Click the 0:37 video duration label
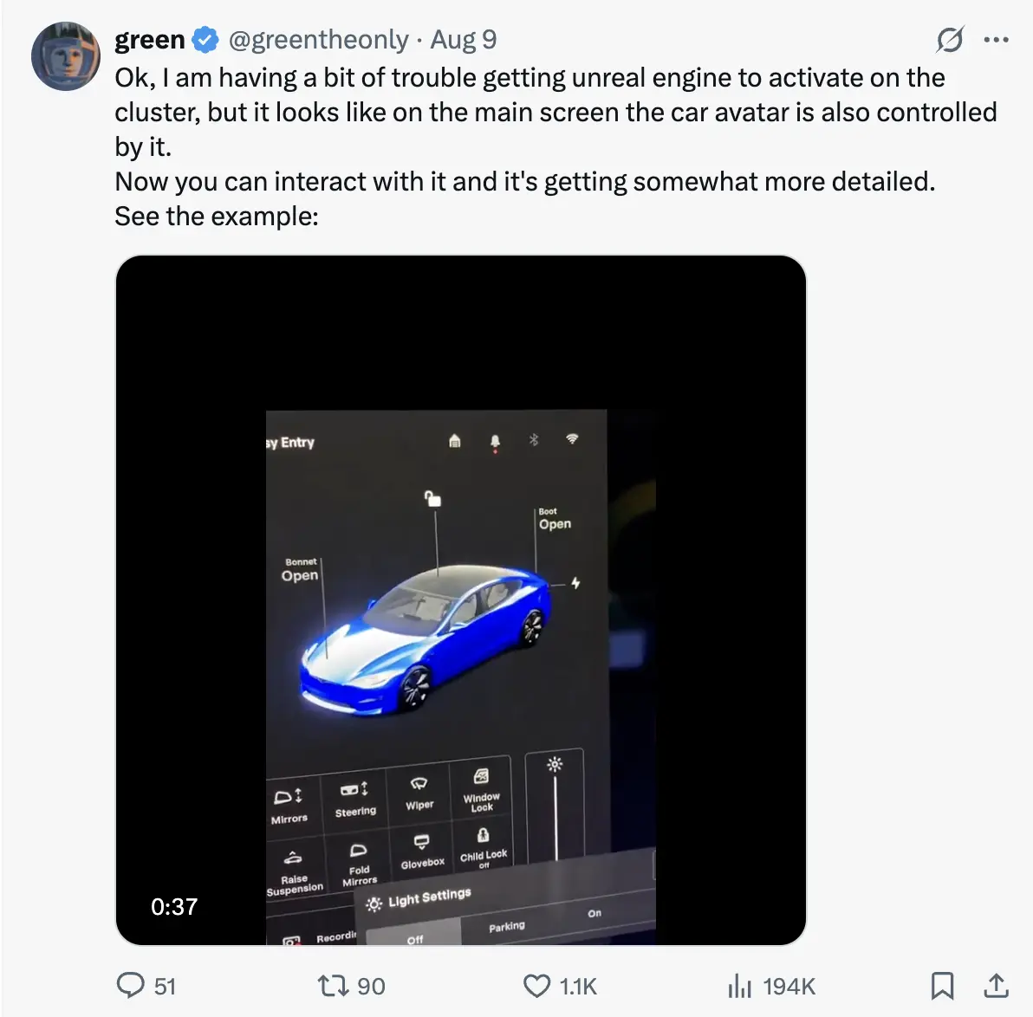This screenshot has width=1033, height=1017. point(174,907)
